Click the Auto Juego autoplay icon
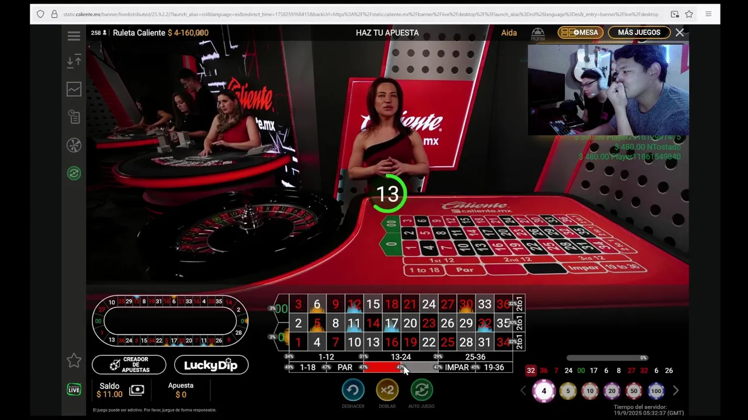 point(421,390)
